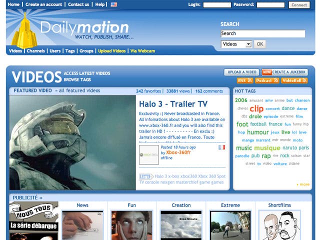Screen dimensions: 320x240
Task: Click the Videos item in blue navigation bar
Action: pyautogui.click(x=15, y=51)
